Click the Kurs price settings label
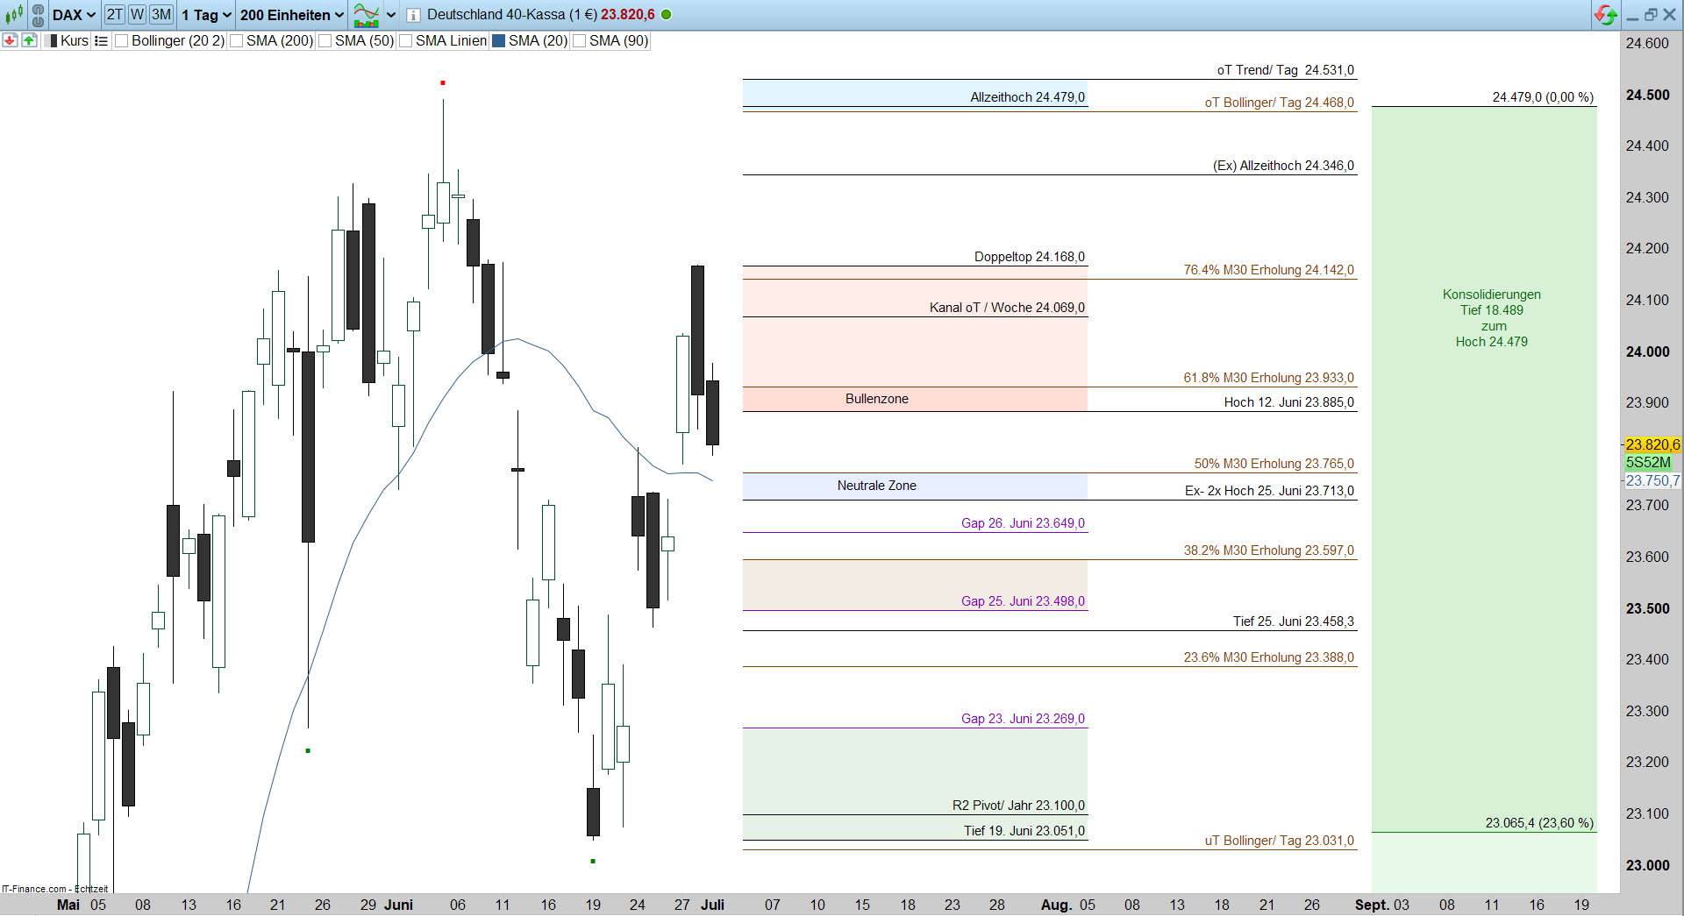This screenshot has height=916, width=1684. (75, 40)
